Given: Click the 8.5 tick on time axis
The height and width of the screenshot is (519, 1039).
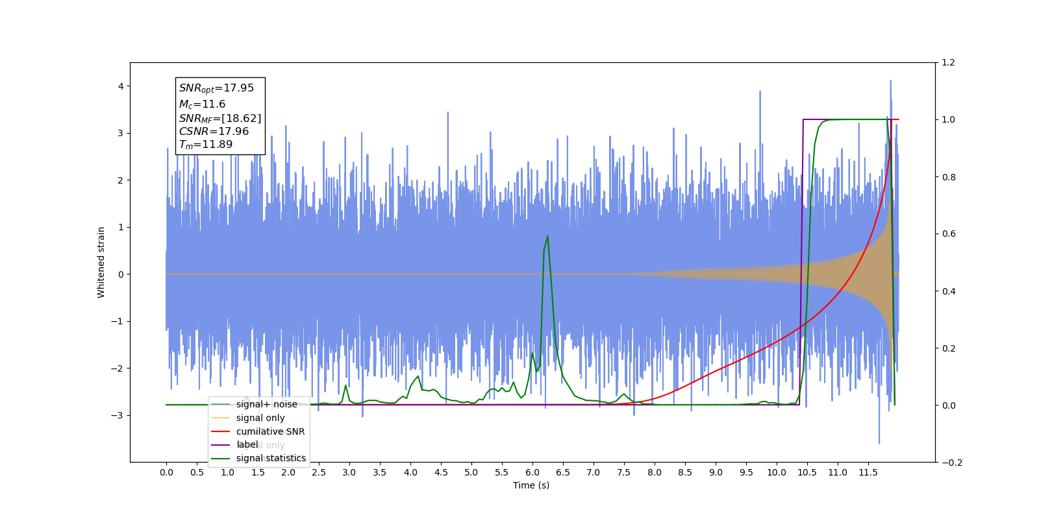Looking at the screenshot, I should tap(685, 472).
